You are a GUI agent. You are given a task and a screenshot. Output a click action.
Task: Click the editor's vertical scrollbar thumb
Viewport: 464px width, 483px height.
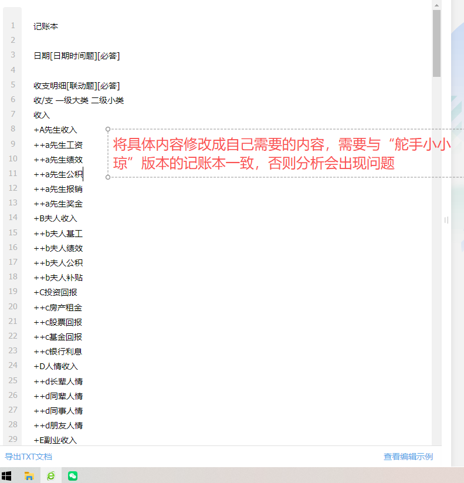pos(436,43)
